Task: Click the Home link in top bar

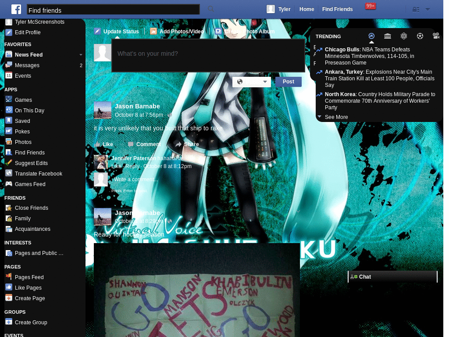Action: click(x=306, y=9)
